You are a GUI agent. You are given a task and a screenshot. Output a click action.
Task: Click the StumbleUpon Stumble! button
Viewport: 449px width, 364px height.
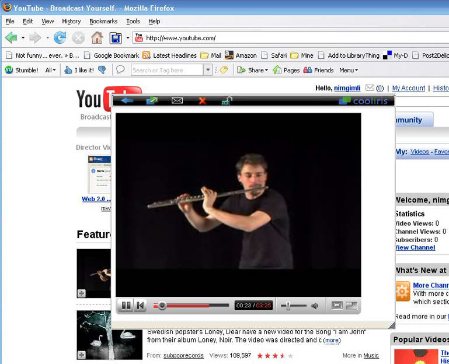pos(22,70)
